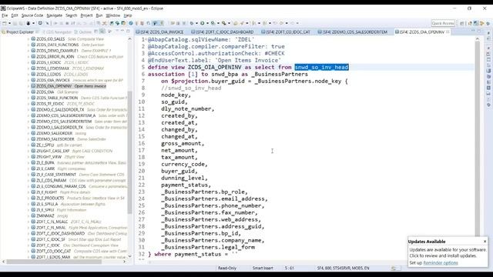Open the Window menu
493x277 pixels.
[x=113, y=15]
